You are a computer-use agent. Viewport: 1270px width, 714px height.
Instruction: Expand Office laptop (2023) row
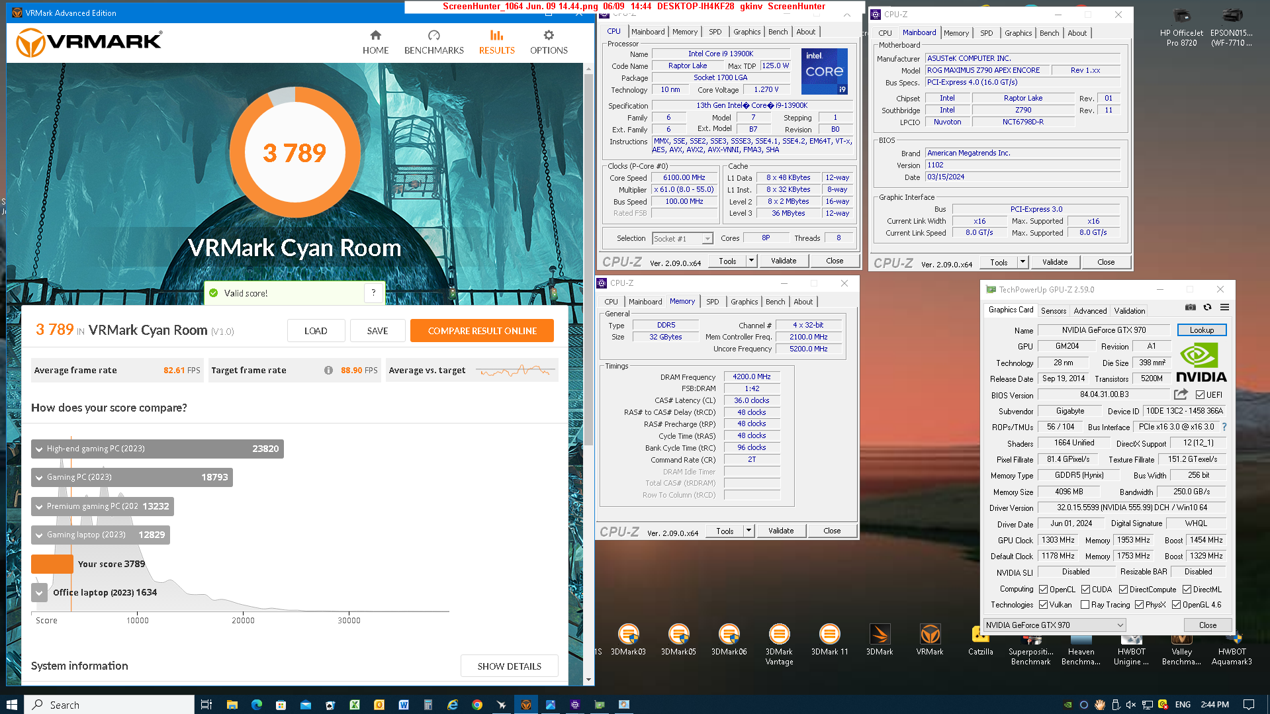point(39,592)
